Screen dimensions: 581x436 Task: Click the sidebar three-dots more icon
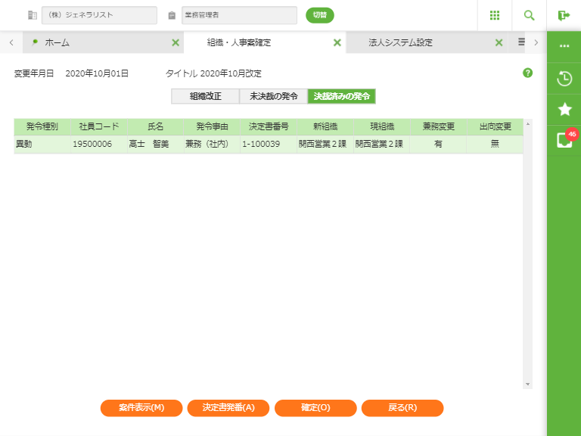(x=564, y=46)
